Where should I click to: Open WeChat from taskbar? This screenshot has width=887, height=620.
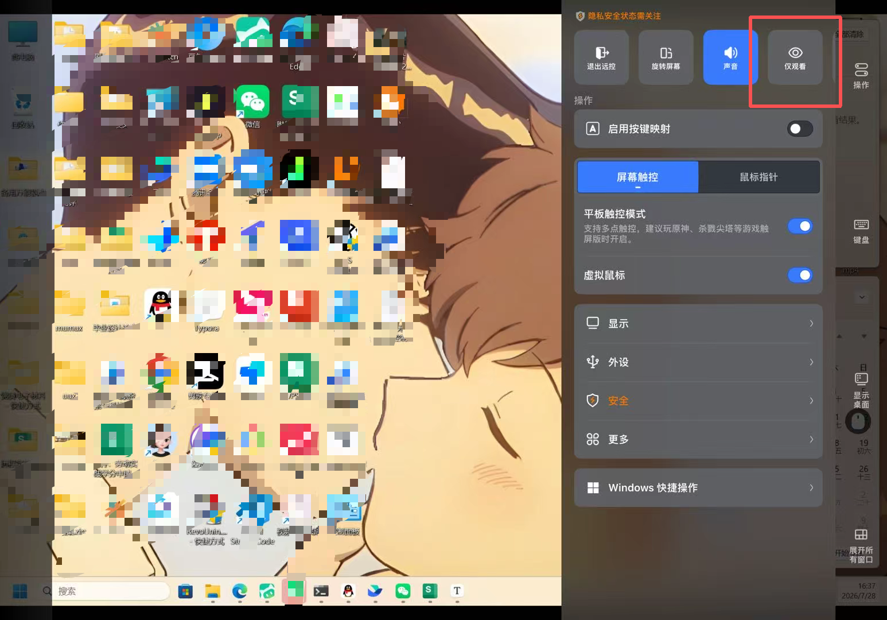point(403,591)
